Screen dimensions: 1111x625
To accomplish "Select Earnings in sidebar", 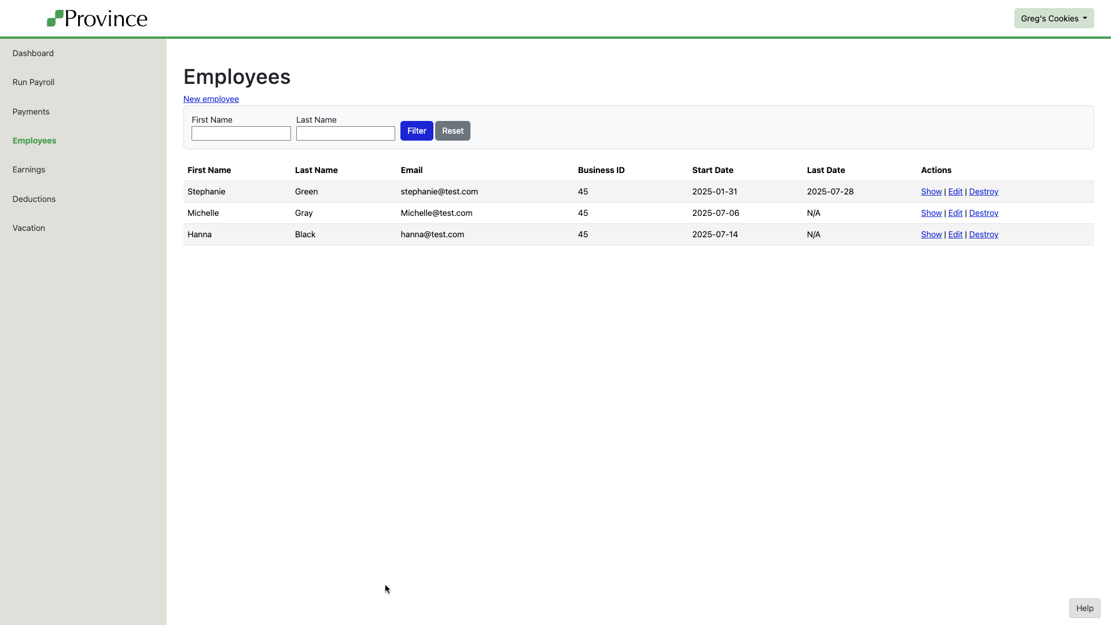I will 29,170.
